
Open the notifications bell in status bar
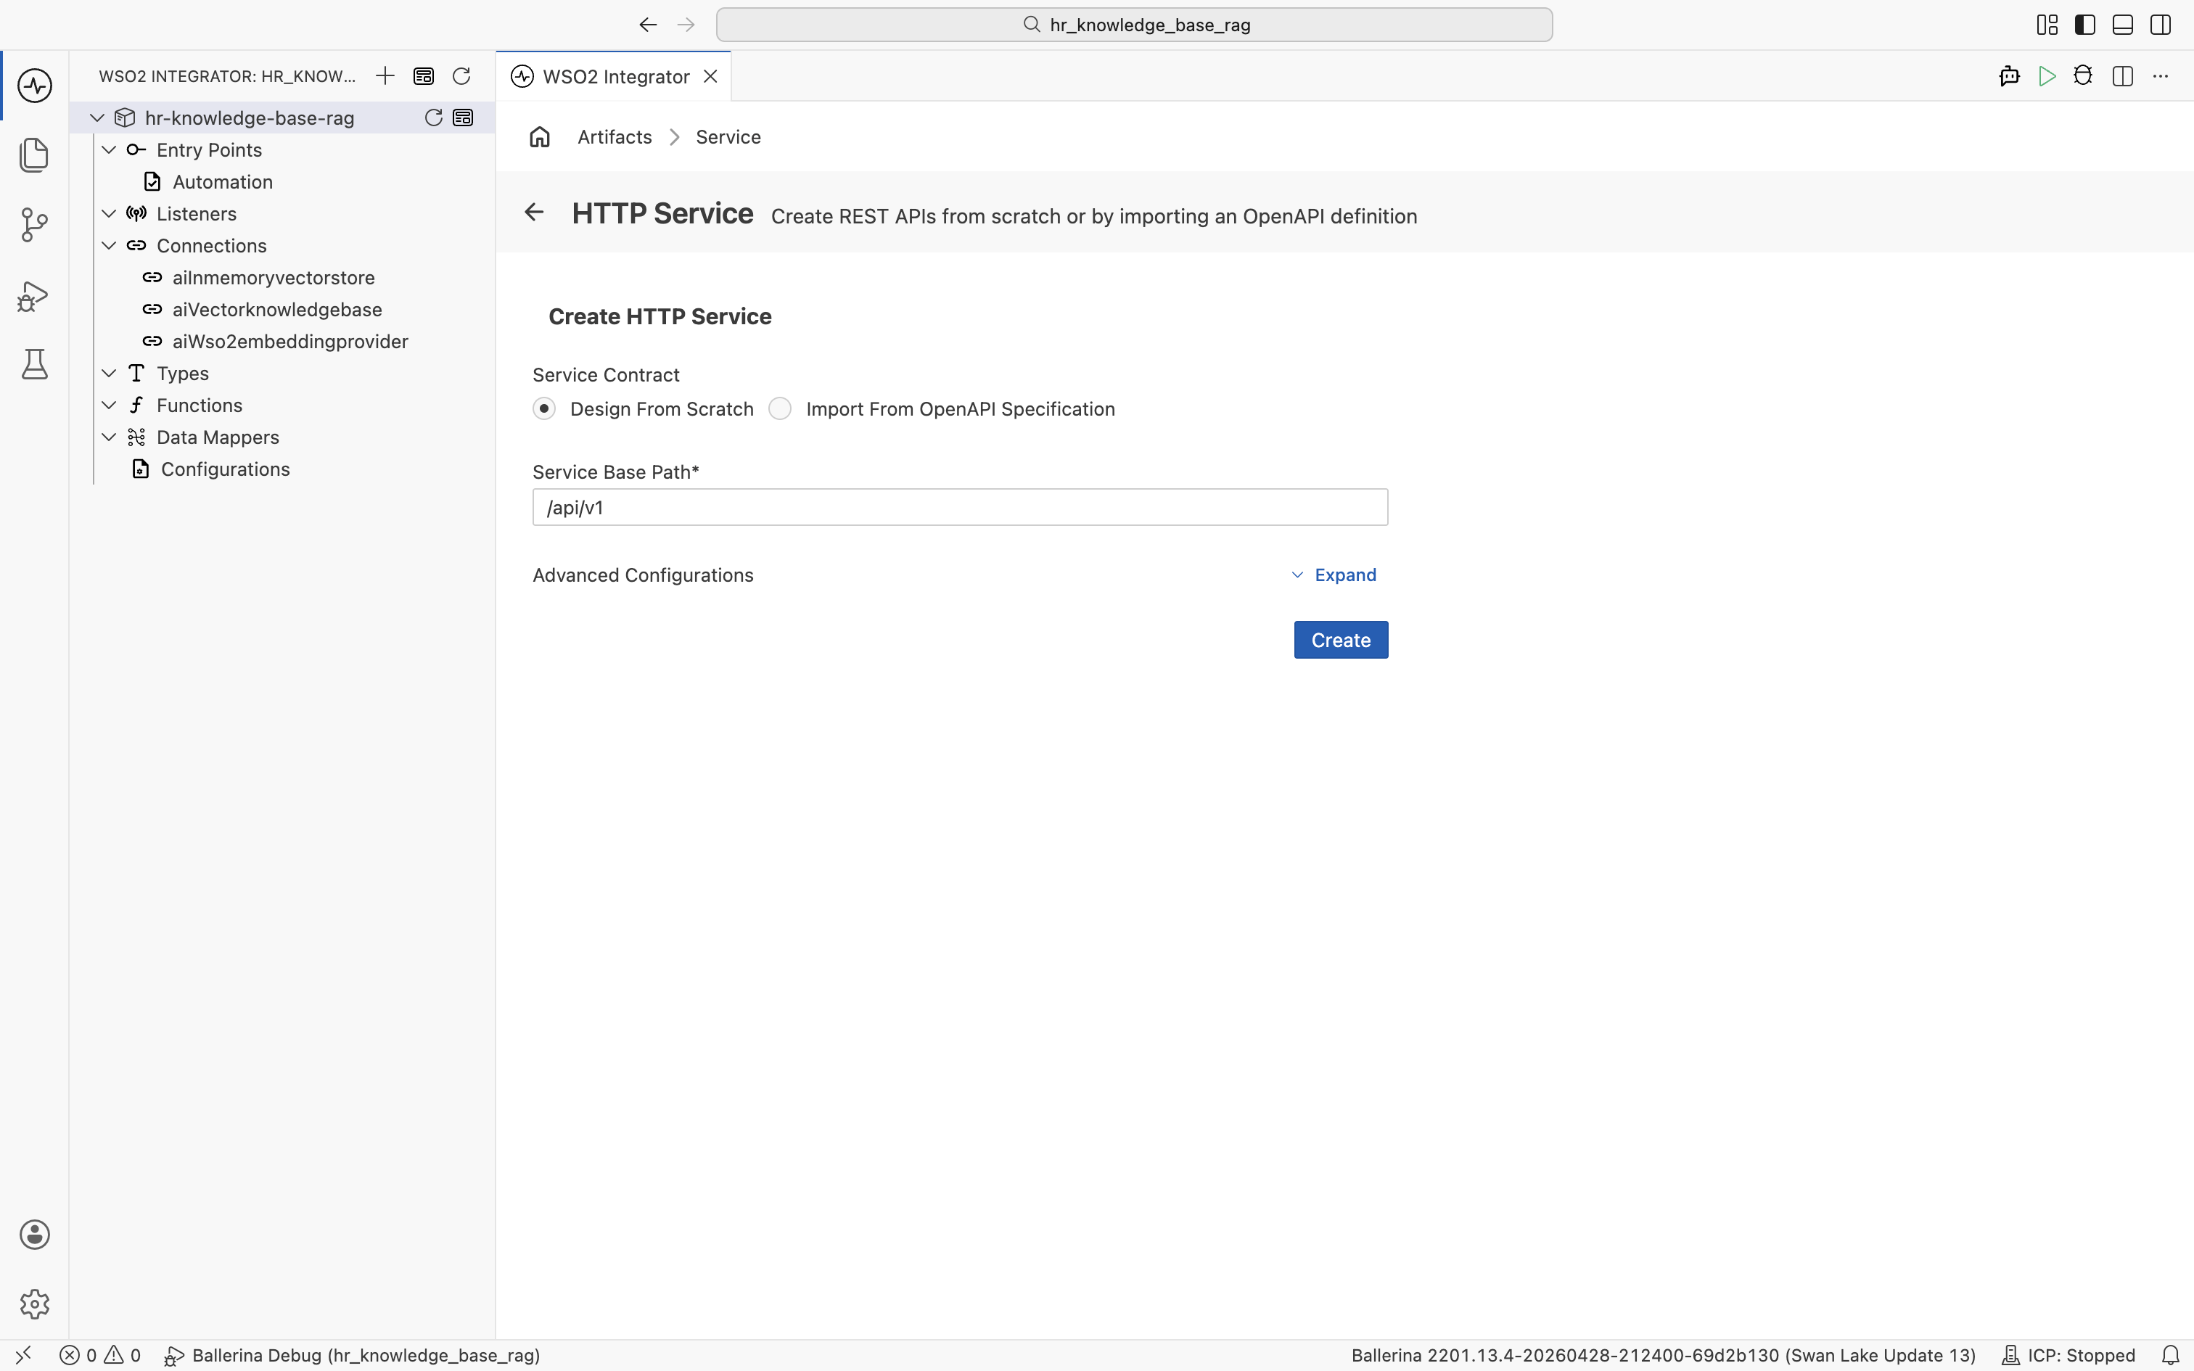coord(2171,1355)
